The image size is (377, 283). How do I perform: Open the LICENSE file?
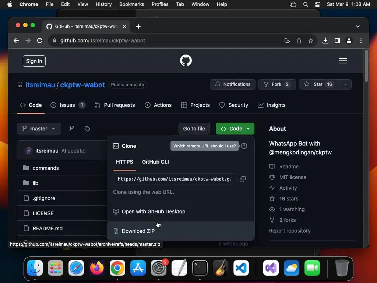(43, 213)
